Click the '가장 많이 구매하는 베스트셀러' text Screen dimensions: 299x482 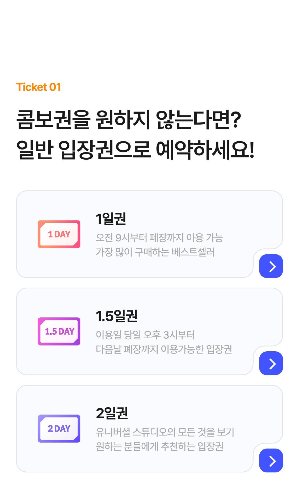pos(155,252)
